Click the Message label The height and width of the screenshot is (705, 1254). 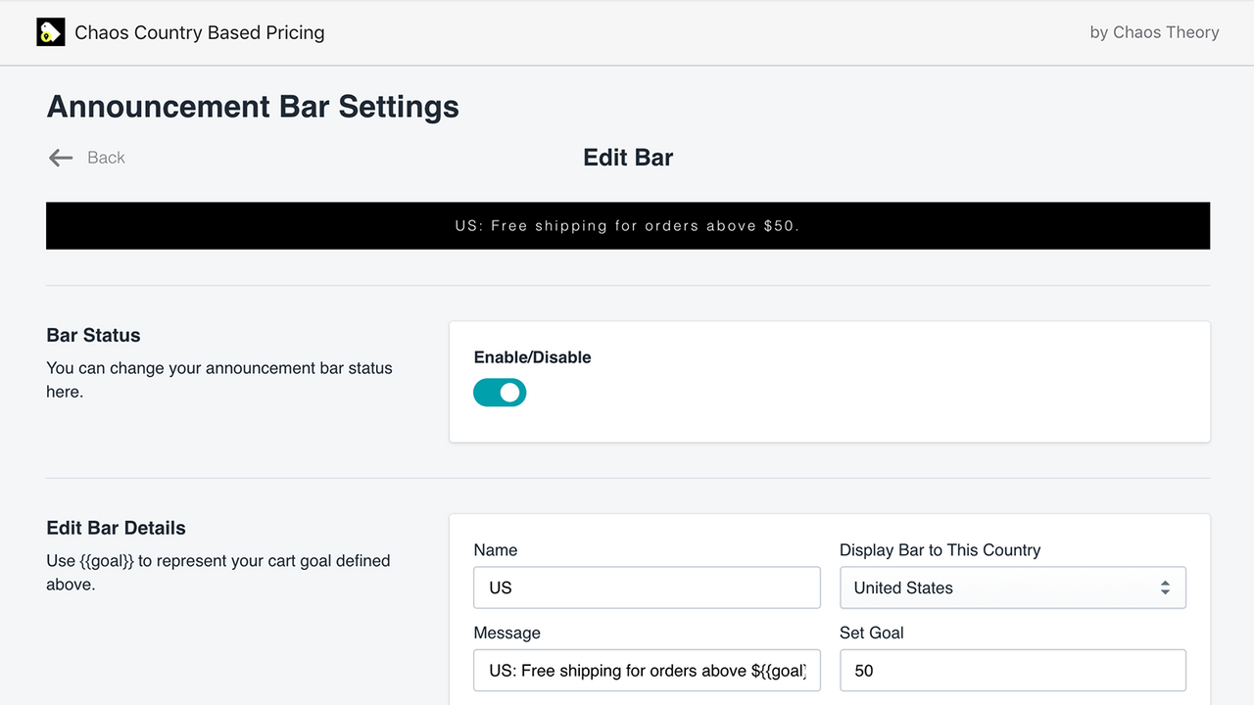pos(506,633)
